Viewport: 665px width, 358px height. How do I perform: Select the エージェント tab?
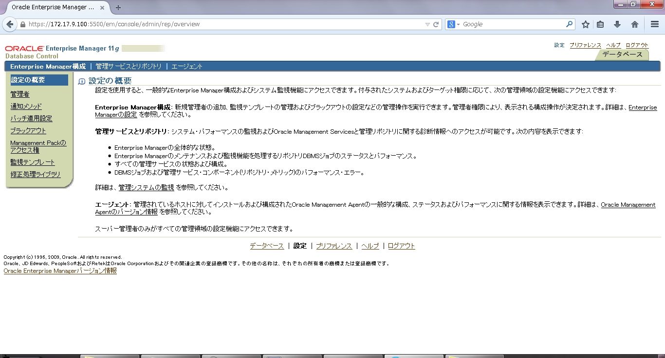pyautogui.click(x=187, y=66)
